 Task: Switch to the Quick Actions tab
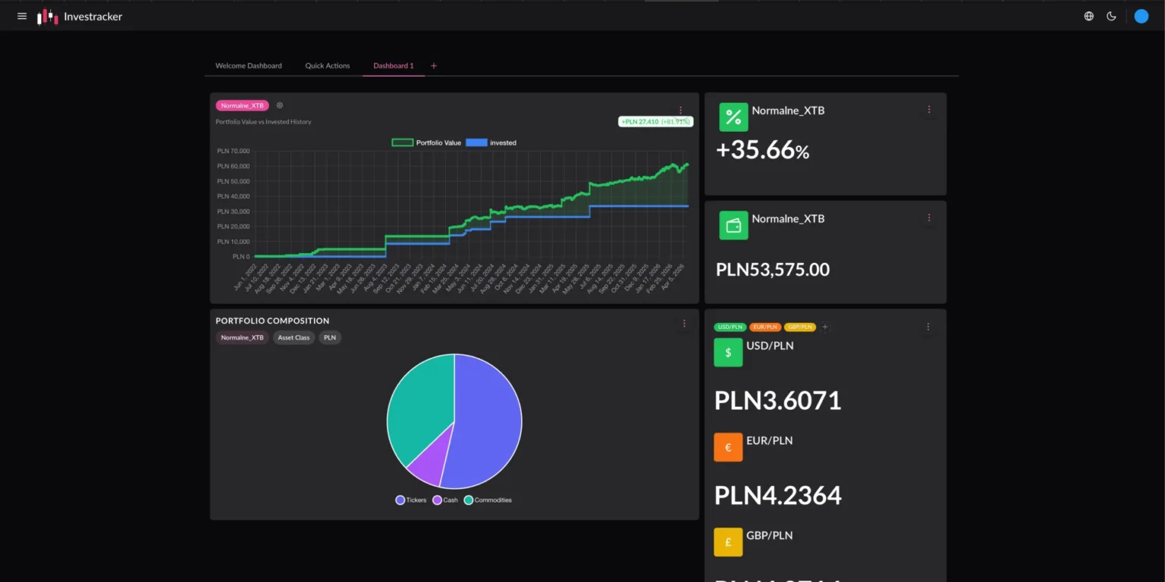click(x=328, y=66)
